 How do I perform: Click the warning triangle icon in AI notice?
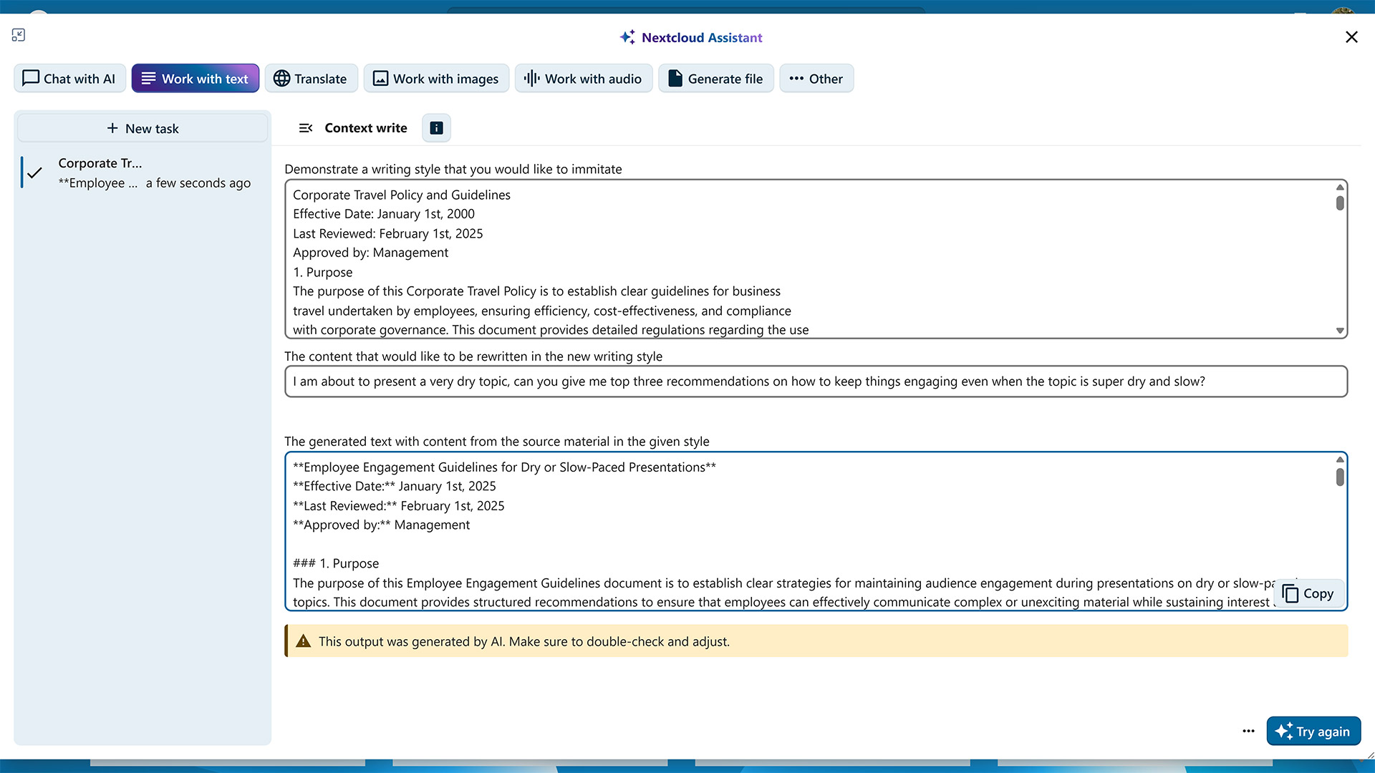[x=304, y=641]
